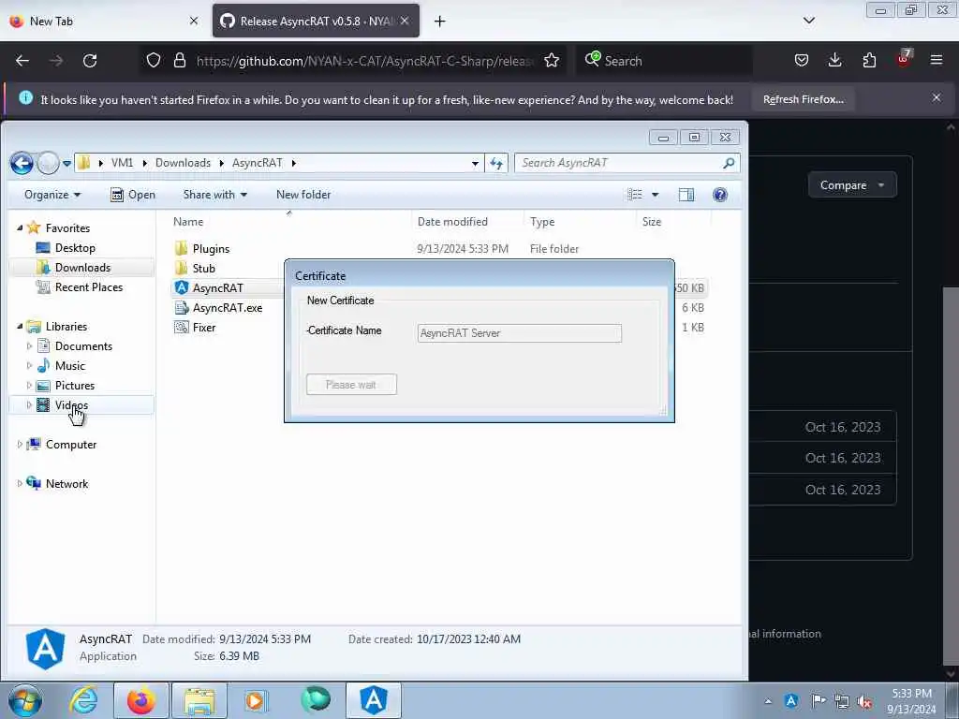Create a New folder
Image resolution: width=959 pixels, height=719 pixels.
303,195
